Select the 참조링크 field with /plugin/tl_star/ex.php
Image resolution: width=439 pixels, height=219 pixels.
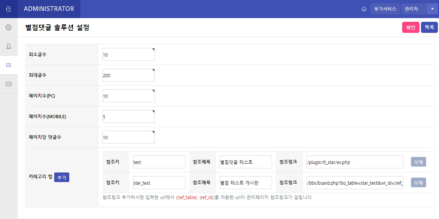coord(355,162)
